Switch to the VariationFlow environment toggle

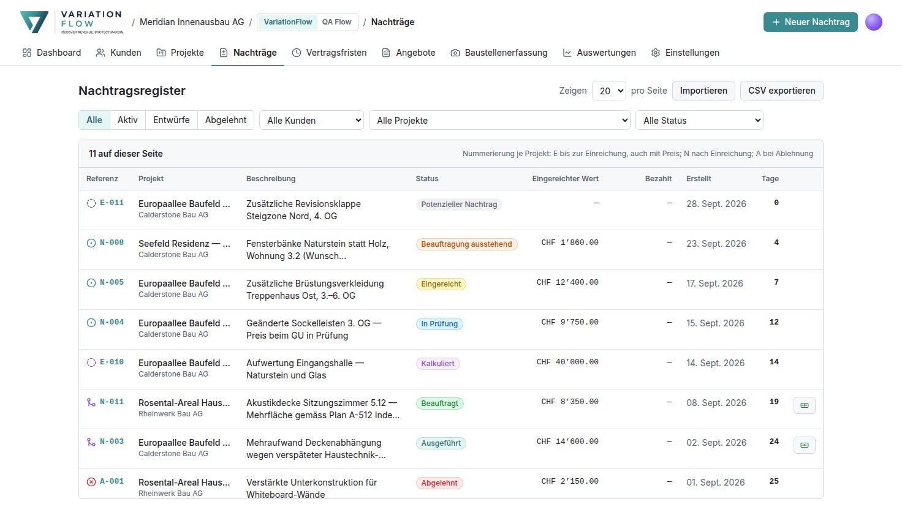tap(288, 22)
